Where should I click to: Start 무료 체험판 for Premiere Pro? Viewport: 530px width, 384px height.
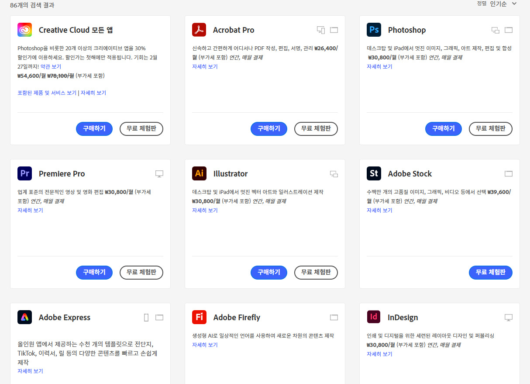point(141,273)
